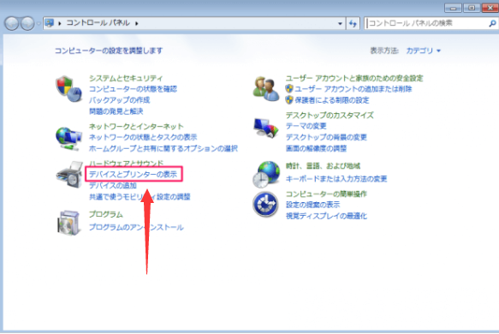This screenshot has height=334, width=499.
Task: Click the forward navigation arrow button
Action: (x=27, y=23)
